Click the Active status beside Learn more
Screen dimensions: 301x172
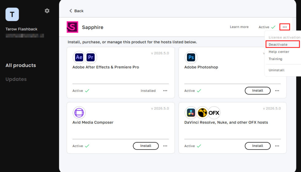[264, 27]
